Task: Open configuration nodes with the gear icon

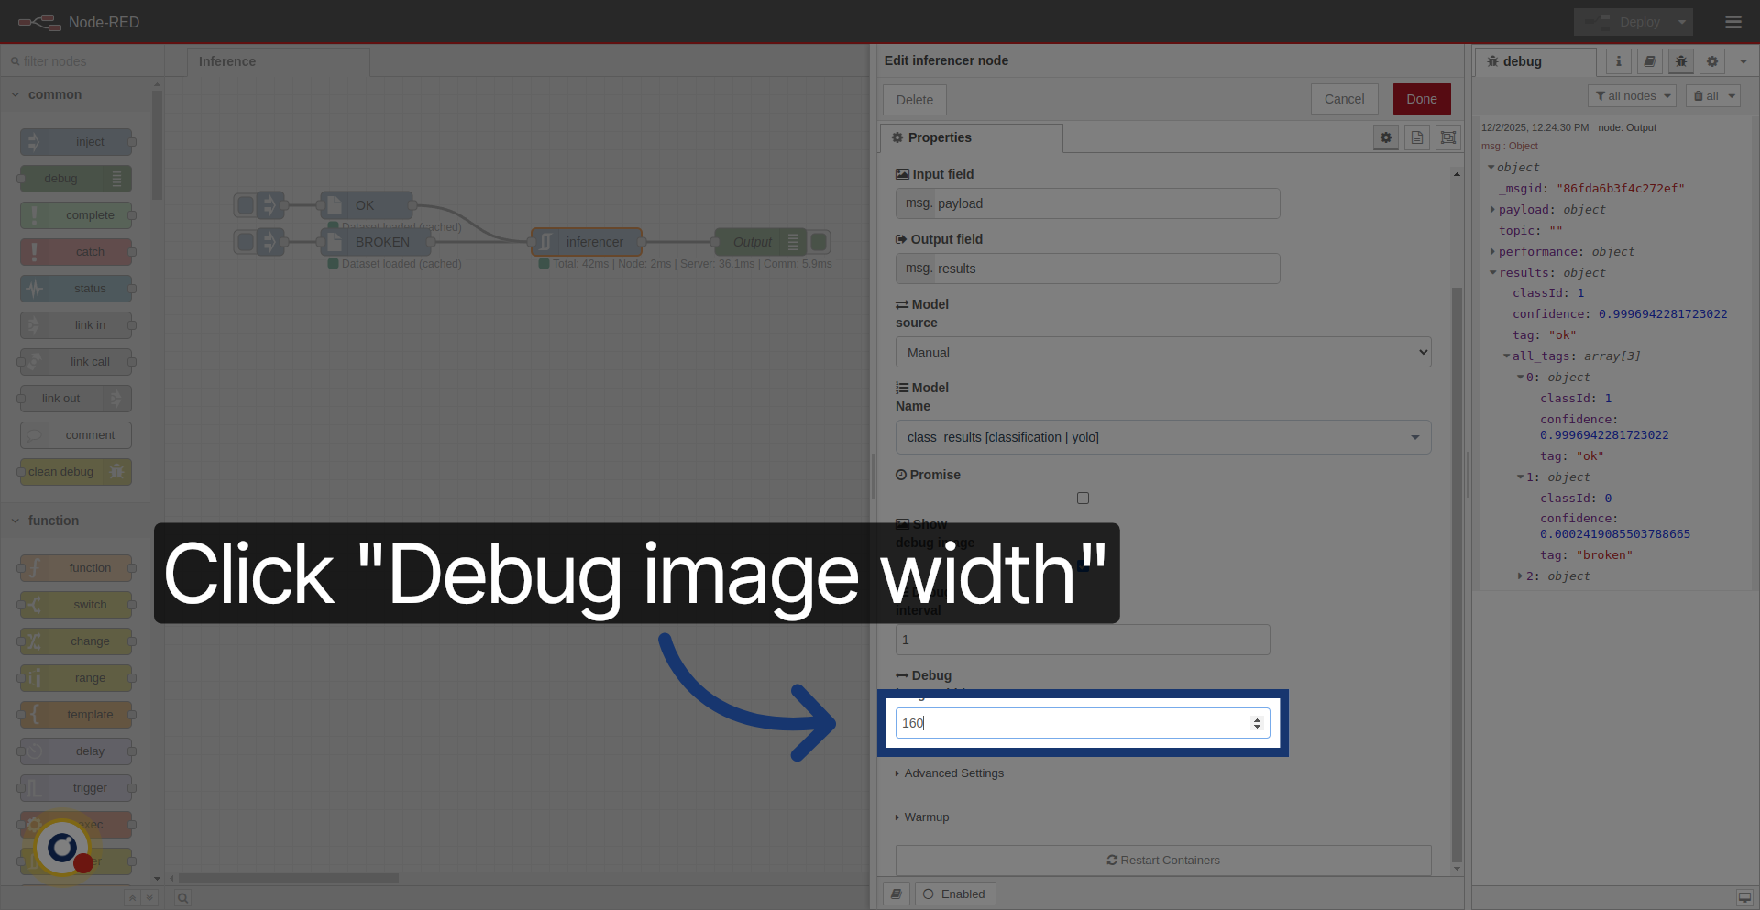Action: pos(1711,61)
